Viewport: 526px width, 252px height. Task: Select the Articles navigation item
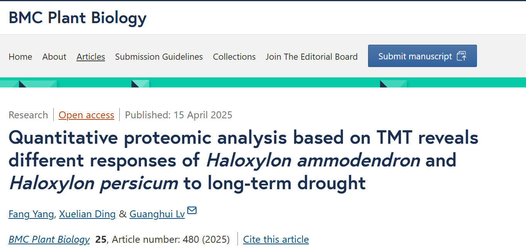pos(91,57)
